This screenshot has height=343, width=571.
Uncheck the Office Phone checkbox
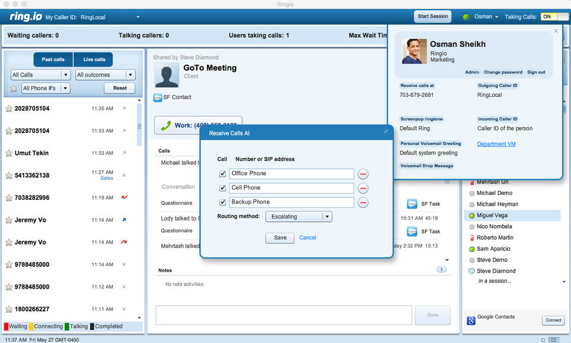tap(222, 174)
